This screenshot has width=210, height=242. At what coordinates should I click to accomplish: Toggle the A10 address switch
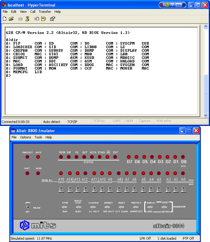[x=102, y=190]
